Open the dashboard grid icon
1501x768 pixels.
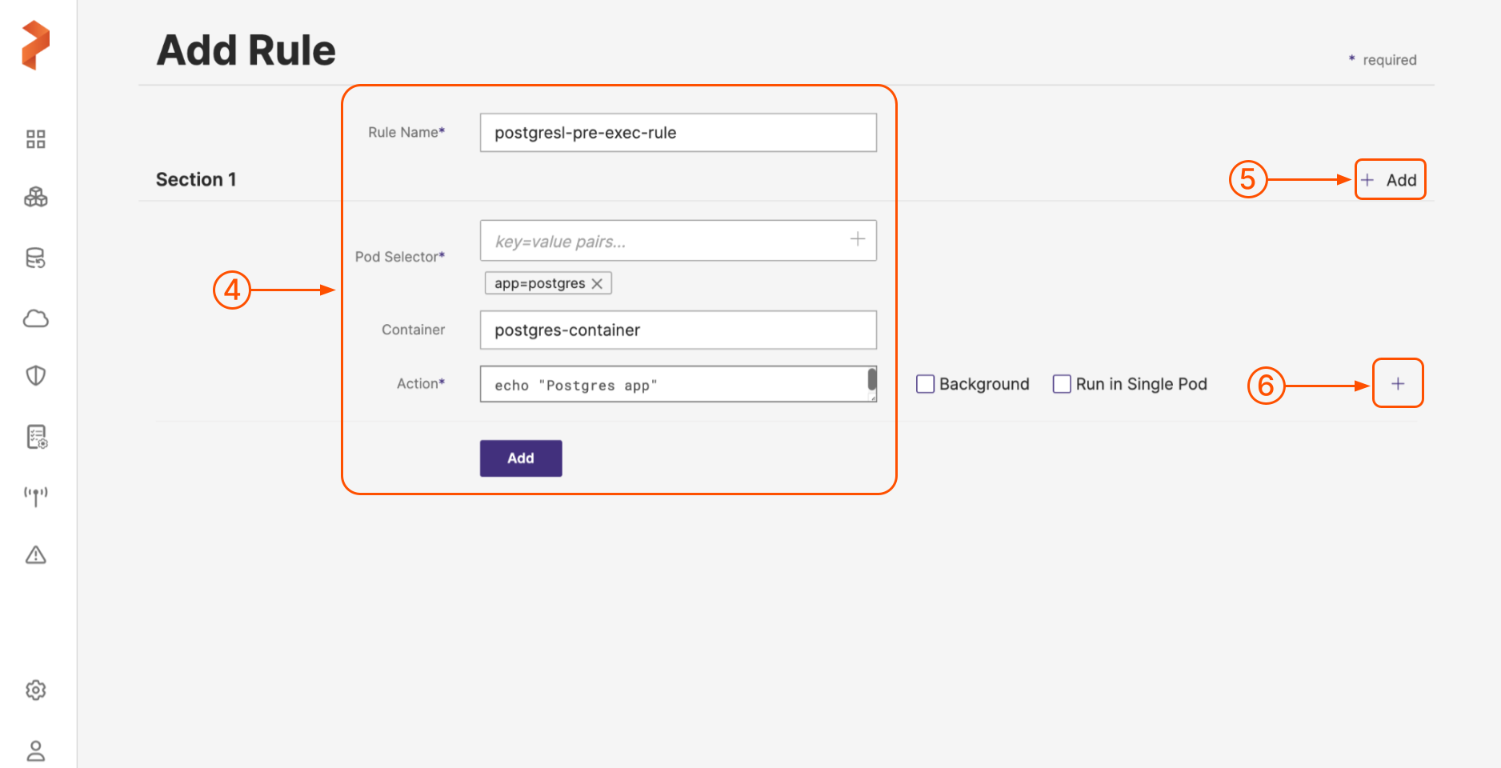(x=36, y=139)
